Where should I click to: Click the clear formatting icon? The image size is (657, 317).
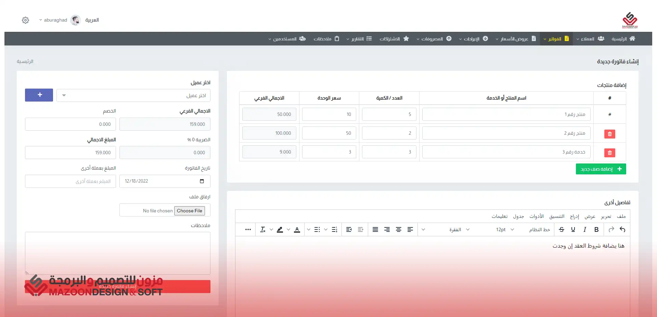[262, 229]
